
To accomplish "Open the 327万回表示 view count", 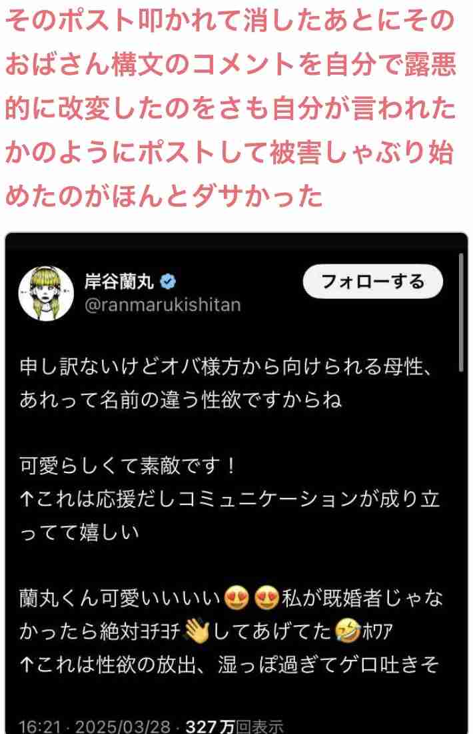I will pyautogui.click(x=235, y=727).
